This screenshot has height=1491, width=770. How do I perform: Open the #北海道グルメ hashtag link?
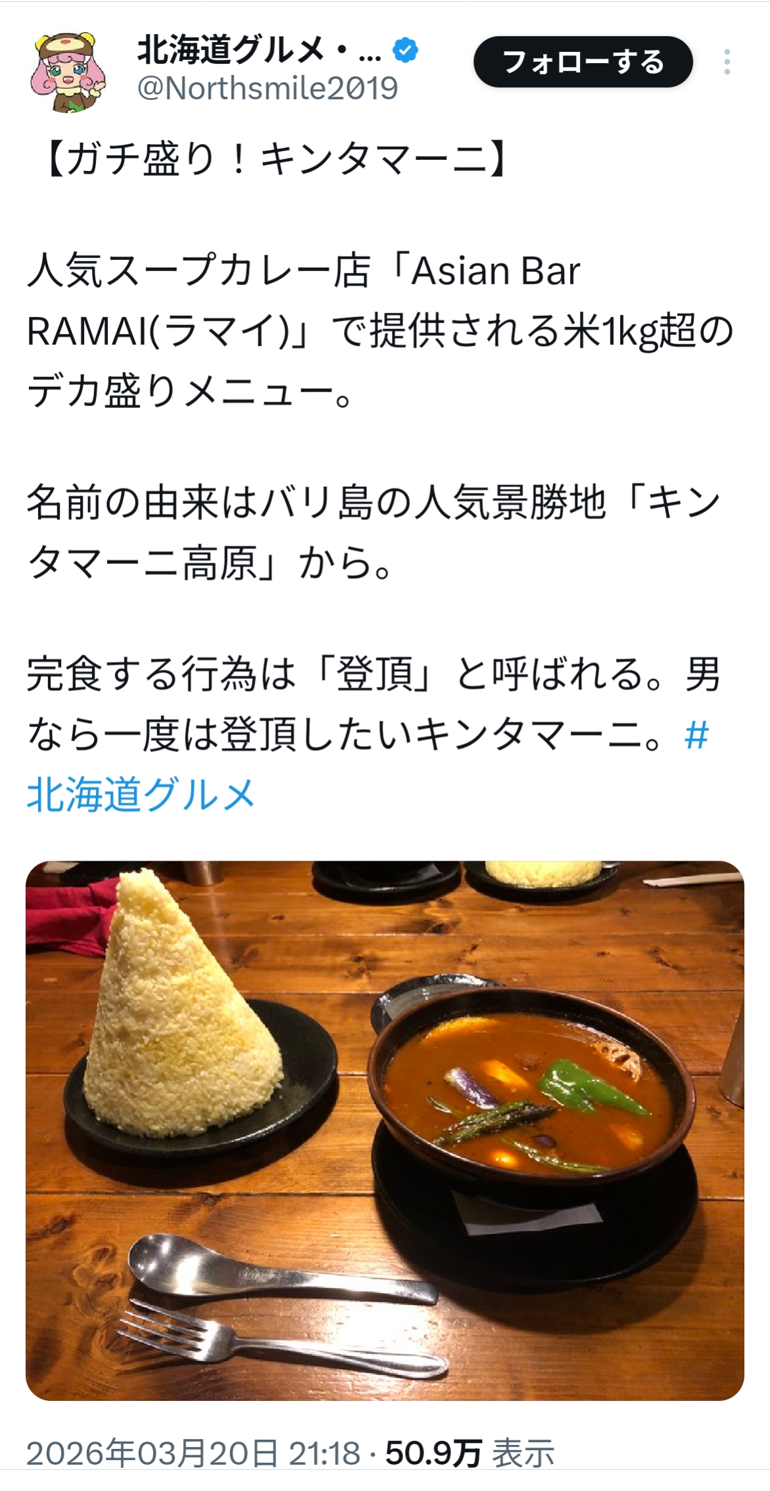tap(368, 765)
